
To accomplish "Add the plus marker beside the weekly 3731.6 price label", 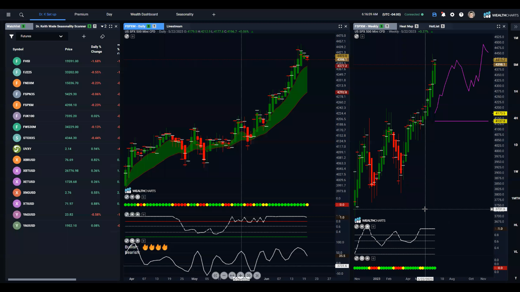I will [x=492, y=209].
